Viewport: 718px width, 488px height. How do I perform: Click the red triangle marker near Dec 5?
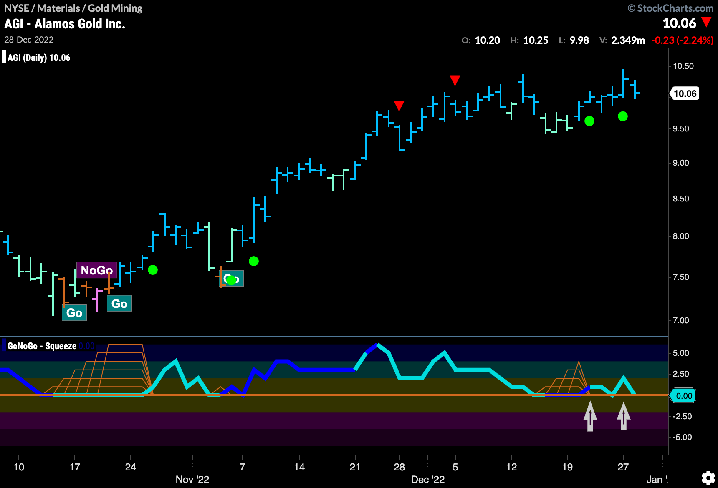[x=455, y=80]
